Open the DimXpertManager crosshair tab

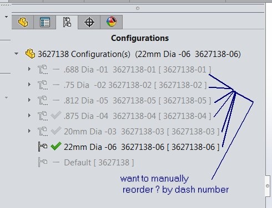point(89,22)
